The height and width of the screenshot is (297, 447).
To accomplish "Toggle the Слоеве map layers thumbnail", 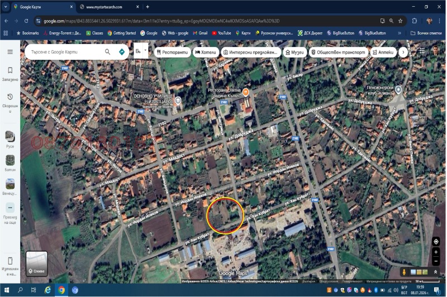I will click(x=37, y=264).
